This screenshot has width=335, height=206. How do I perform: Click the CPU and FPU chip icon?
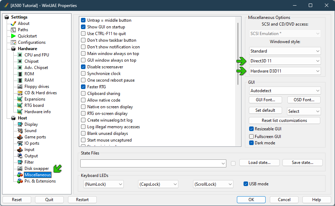pyautogui.click(x=20, y=55)
